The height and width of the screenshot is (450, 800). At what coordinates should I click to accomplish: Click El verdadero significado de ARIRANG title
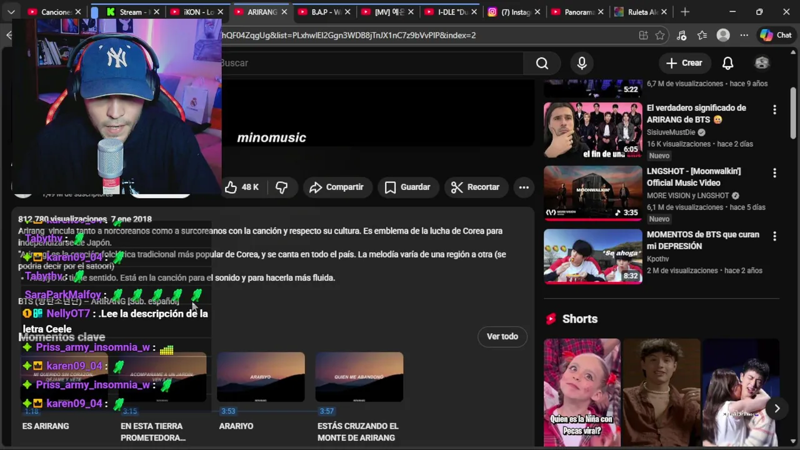point(696,114)
